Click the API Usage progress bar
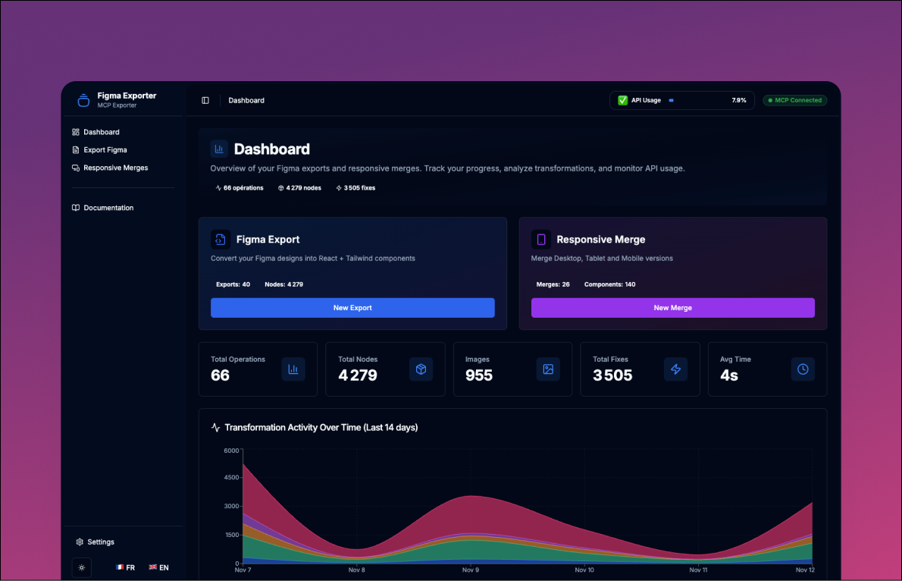The width and height of the screenshot is (902, 581). click(x=696, y=100)
